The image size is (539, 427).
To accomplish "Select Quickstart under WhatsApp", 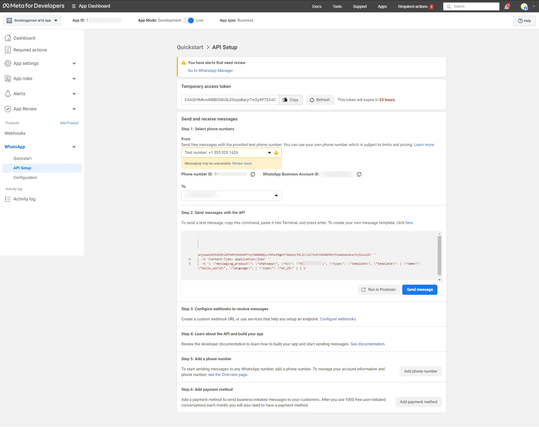I will [x=22, y=159].
